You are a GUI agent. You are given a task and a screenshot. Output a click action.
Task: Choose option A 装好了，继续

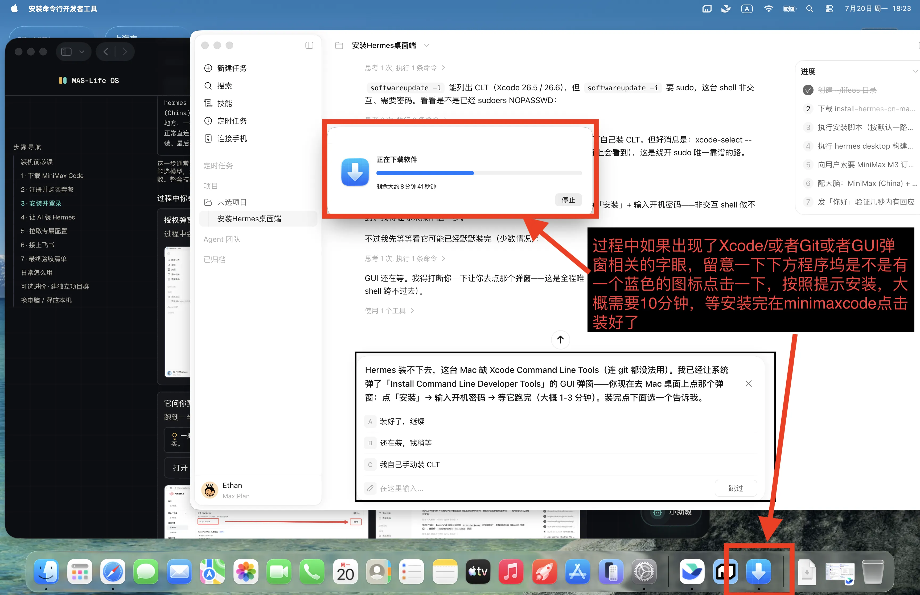(560, 421)
